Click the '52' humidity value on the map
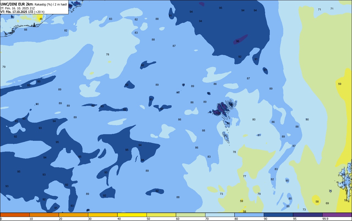The height and width of the screenshot is (221, 352). tap(346, 200)
